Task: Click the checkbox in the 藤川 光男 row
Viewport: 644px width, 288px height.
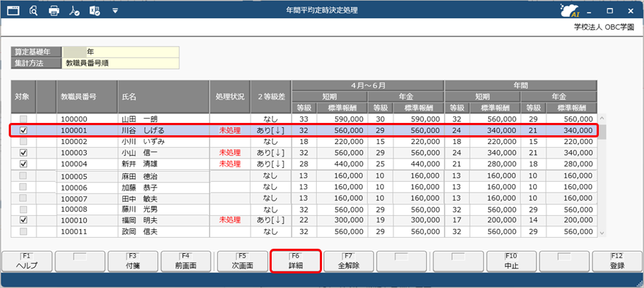Action: pos(23,209)
